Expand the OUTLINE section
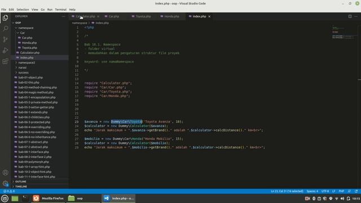 click(x=39, y=182)
